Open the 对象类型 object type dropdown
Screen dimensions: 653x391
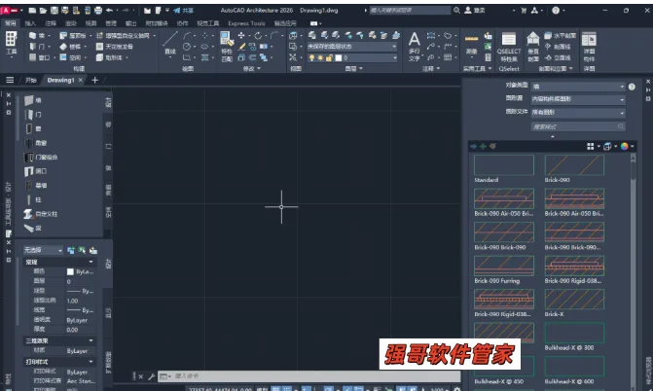coord(578,87)
